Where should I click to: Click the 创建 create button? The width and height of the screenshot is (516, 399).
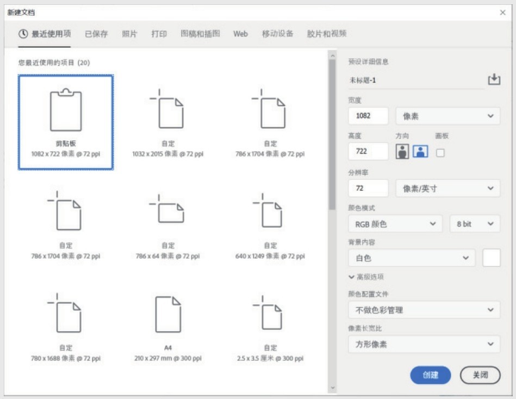pyautogui.click(x=431, y=375)
